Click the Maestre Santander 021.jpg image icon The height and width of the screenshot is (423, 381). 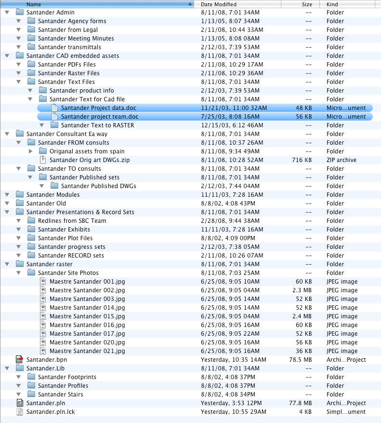(x=43, y=351)
